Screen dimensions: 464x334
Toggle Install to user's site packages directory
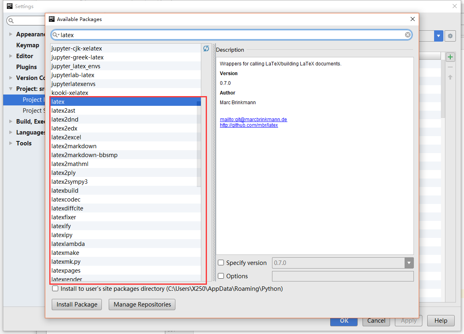click(x=55, y=288)
